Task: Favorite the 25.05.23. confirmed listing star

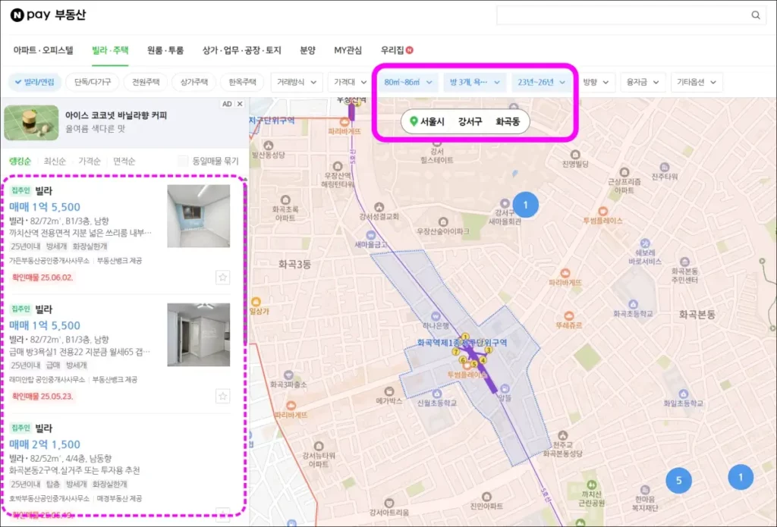Action: [222, 397]
